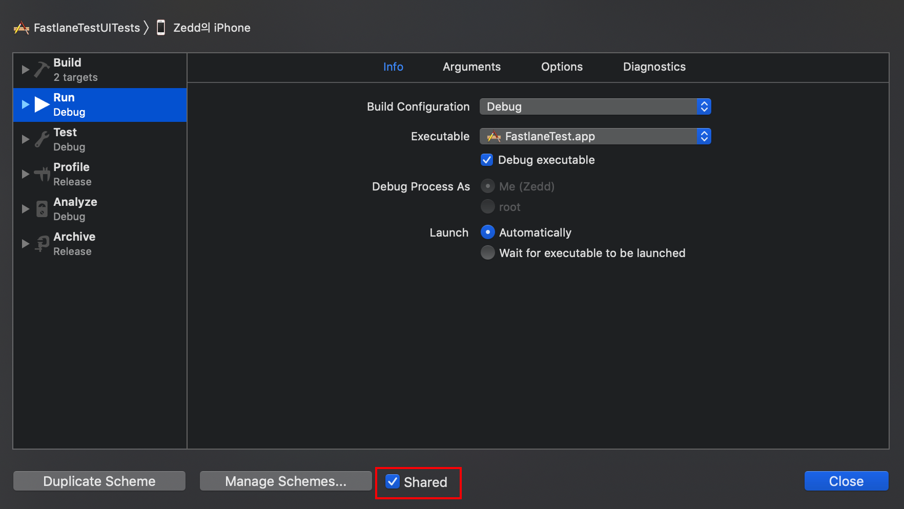The image size is (904, 509).
Task: Click the FastlaneTestUITests scheme icon
Action: point(22,28)
